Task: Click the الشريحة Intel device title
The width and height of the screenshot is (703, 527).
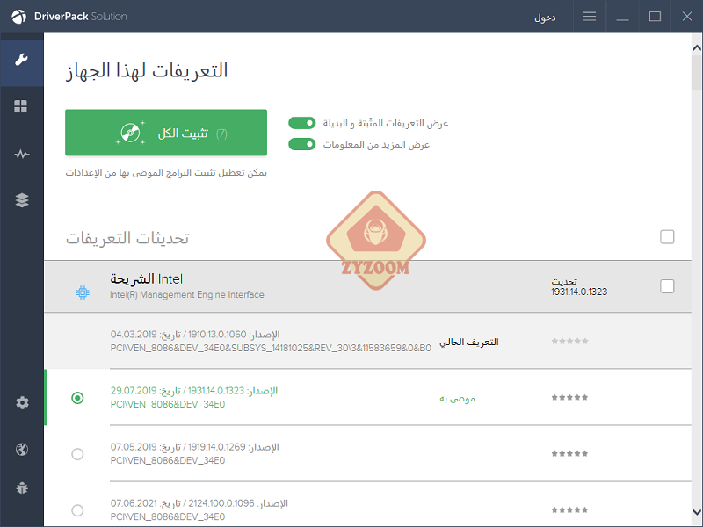Action: [147, 279]
